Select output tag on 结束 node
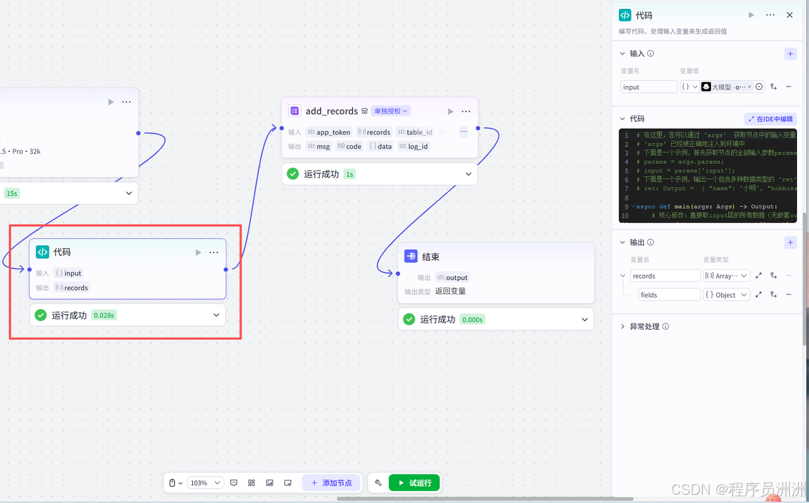 [x=452, y=277]
